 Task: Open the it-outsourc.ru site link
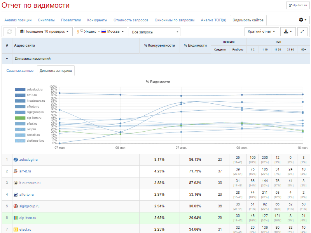(x=30, y=183)
